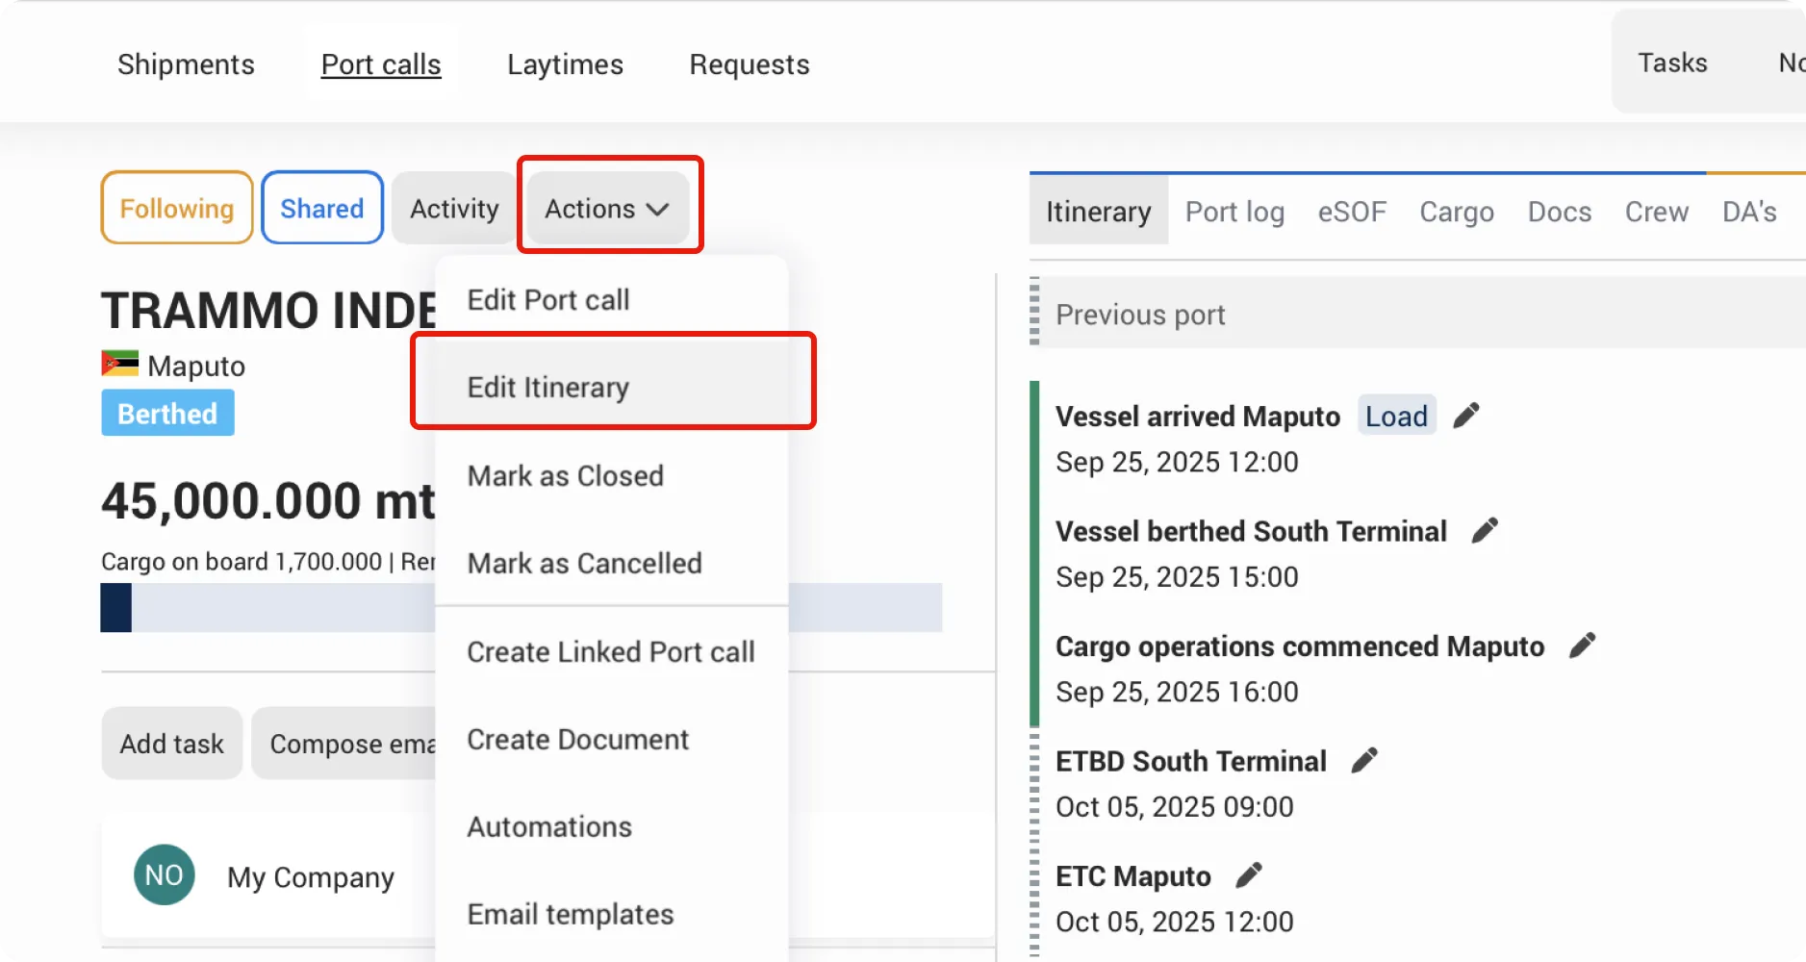1806x962 pixels.
Task: Switch to the eSOF tab
Action: pyautogui.click(x=1352, y=211)
